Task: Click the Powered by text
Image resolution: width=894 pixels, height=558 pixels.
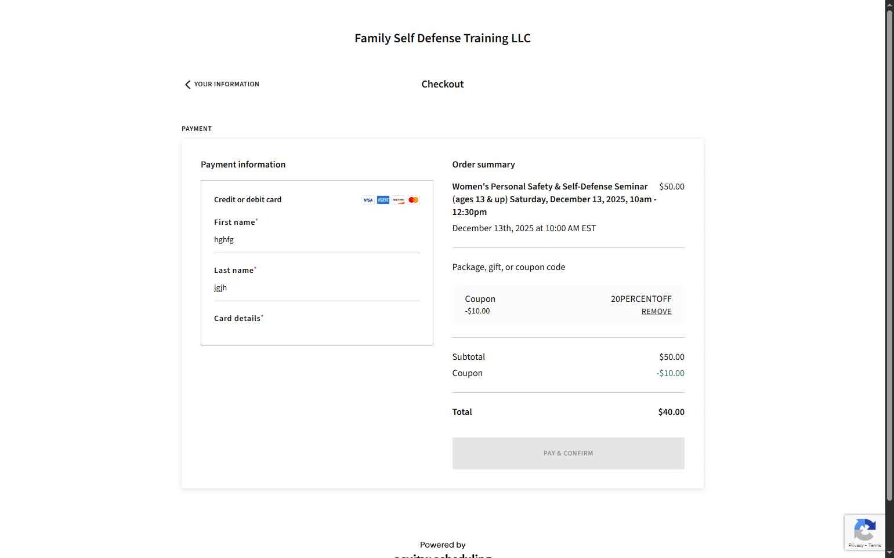Action: tap(443, 545)
